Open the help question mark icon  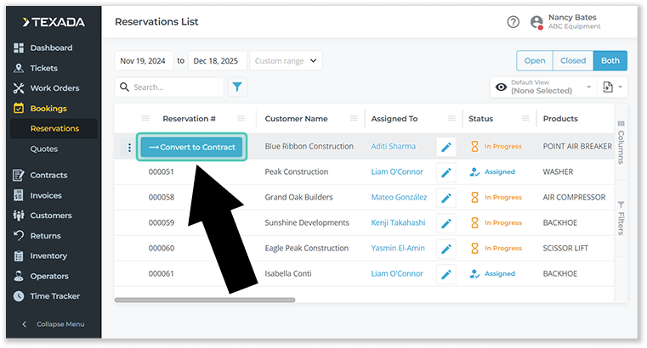coord(513,22)
